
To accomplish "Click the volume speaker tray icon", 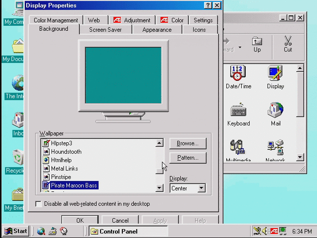I will tap(265, 231).
